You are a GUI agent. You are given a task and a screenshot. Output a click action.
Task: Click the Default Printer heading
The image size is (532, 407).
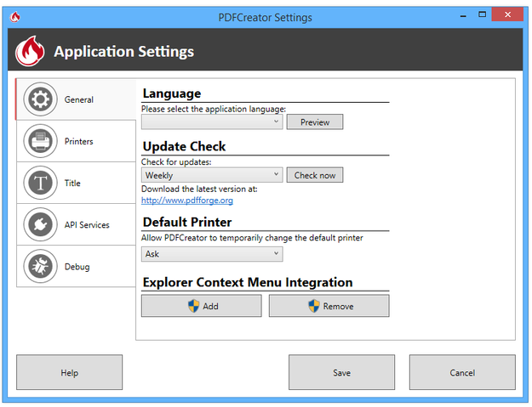click(187, 222)
